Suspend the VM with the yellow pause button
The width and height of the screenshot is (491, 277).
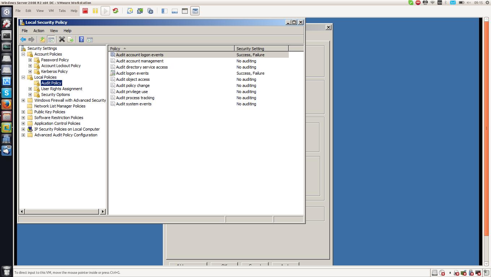tap(95, 11)
